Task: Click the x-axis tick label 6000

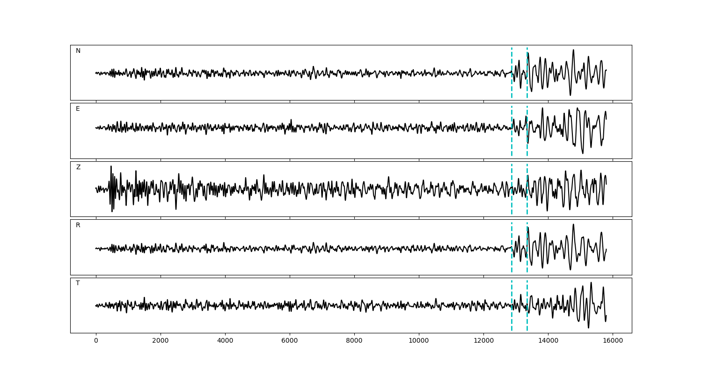Action: click(x=290, y=341)
